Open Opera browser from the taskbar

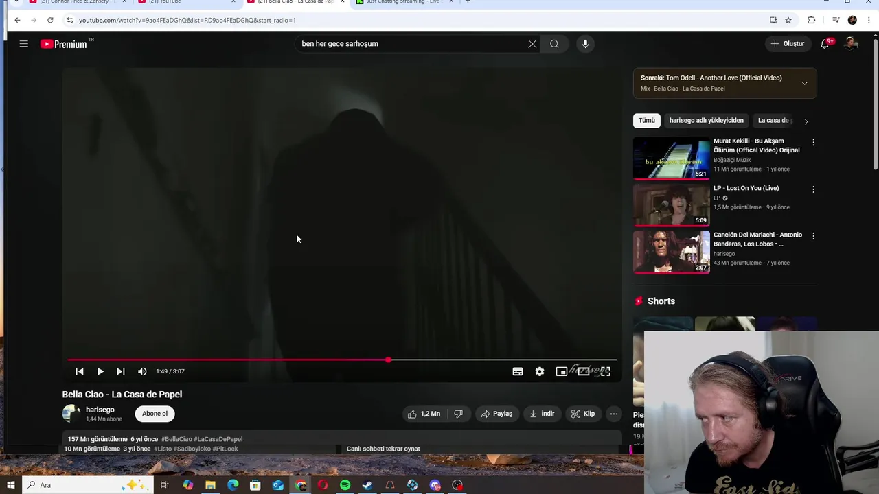(x=323, y=485)
